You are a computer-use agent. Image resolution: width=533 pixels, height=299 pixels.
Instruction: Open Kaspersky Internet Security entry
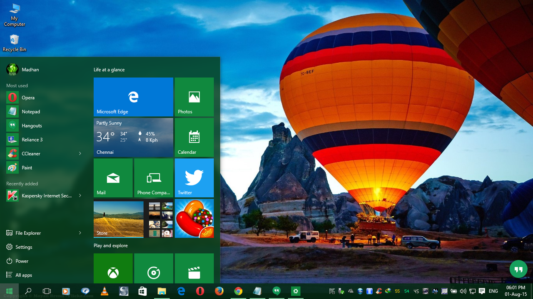pyautogui.click(x=40, y=196)
